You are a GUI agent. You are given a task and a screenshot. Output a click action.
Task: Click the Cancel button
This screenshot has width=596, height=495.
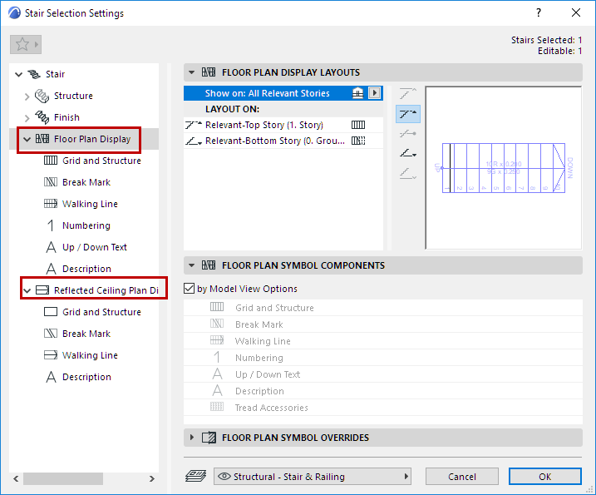[462, 477]
